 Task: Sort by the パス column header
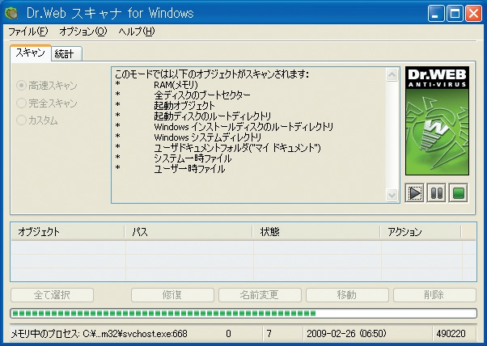188,232
